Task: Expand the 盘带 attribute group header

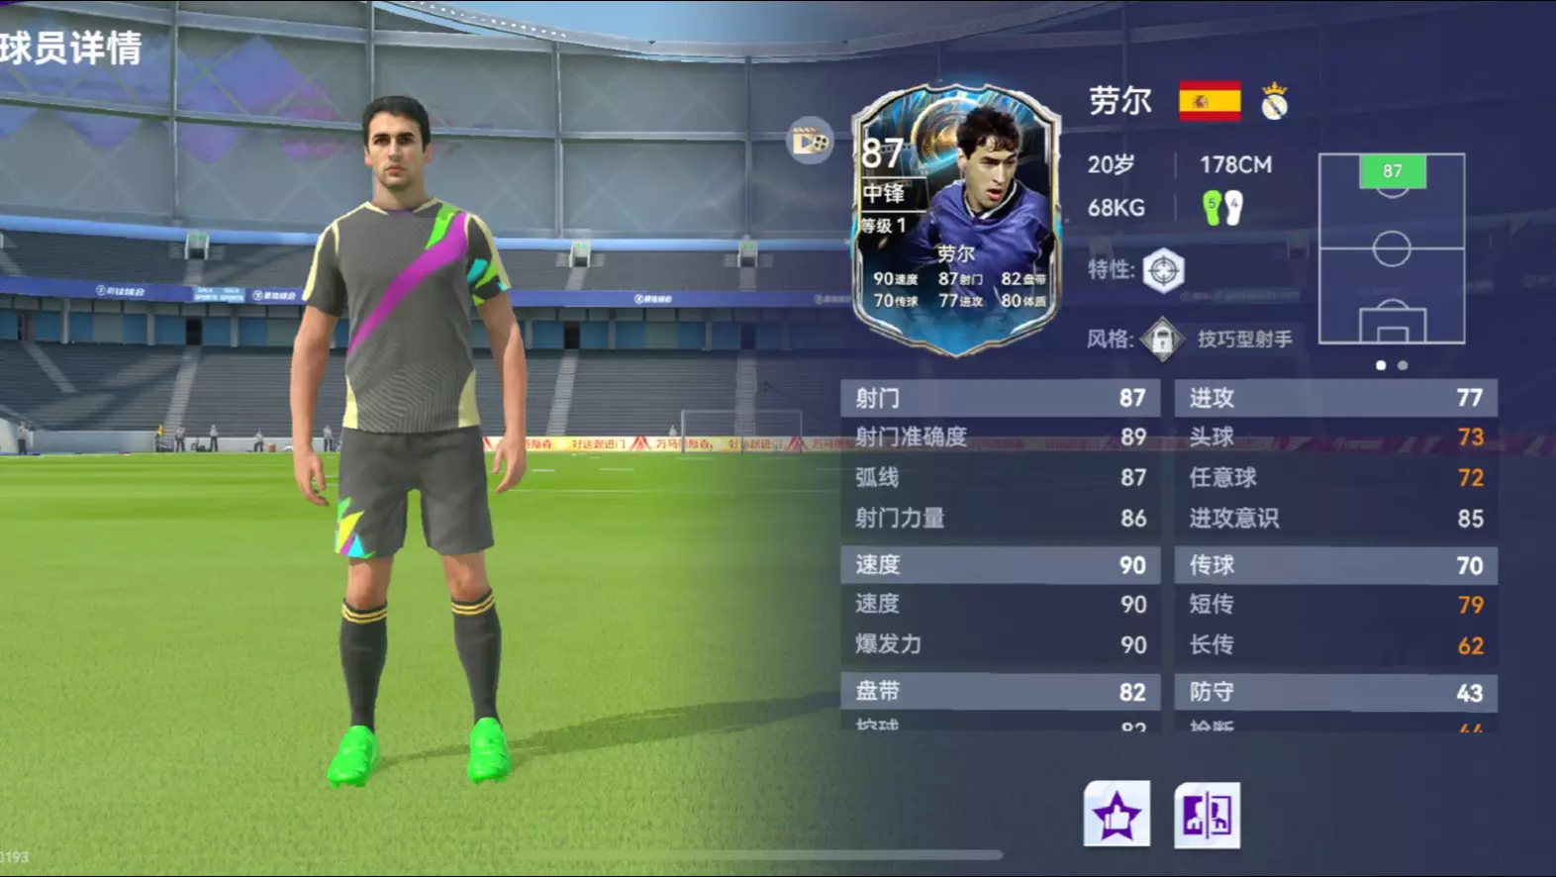Action: click(x=1000, y=691)
